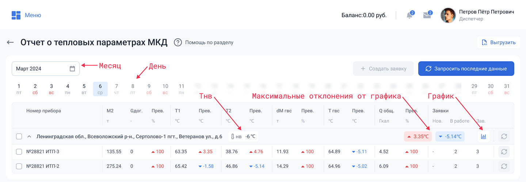Click the Выгрузить export button

pos(499,42)
